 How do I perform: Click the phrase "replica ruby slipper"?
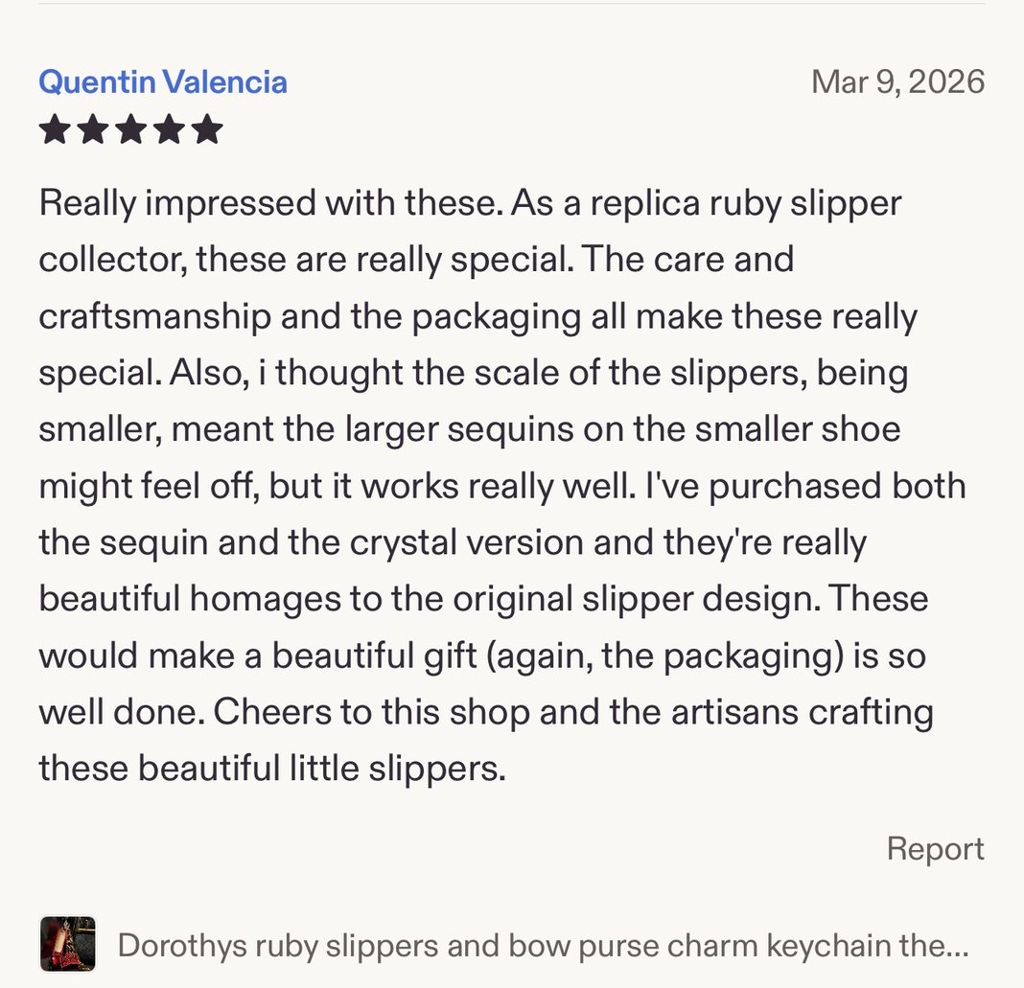[736, 203]
